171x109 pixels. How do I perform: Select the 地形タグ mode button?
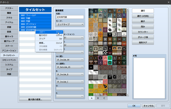point(143,43)
